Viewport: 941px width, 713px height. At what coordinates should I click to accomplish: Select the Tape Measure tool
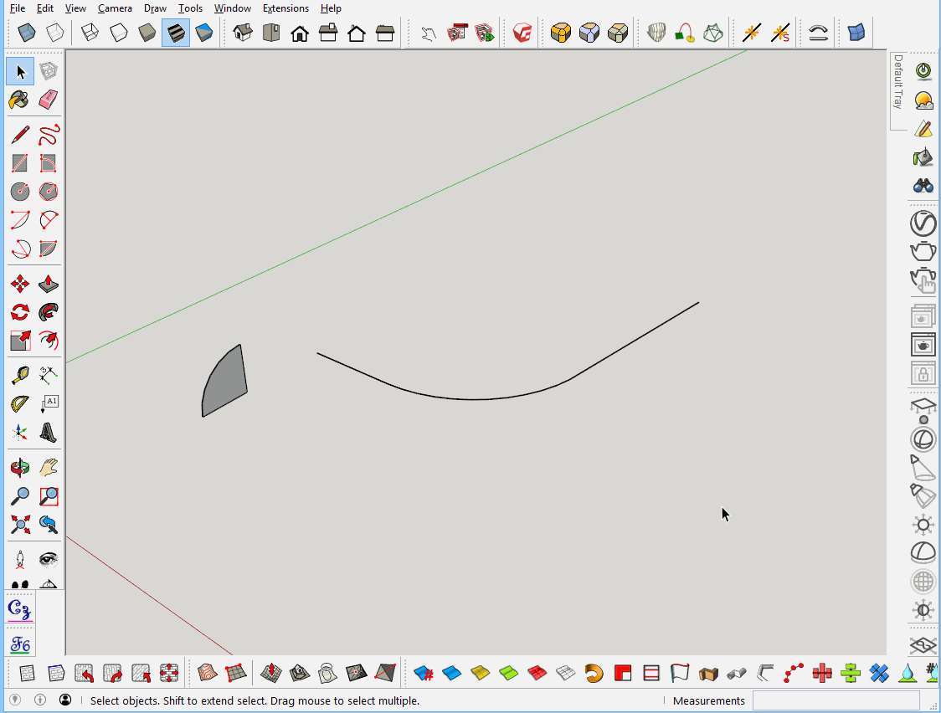(20, 375)
